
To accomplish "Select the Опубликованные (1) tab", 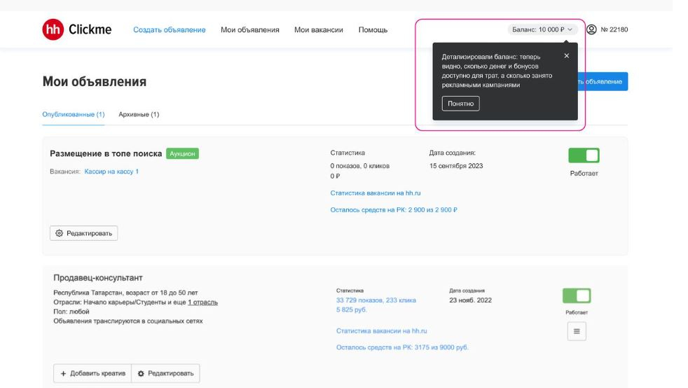I will pos(74,114).
